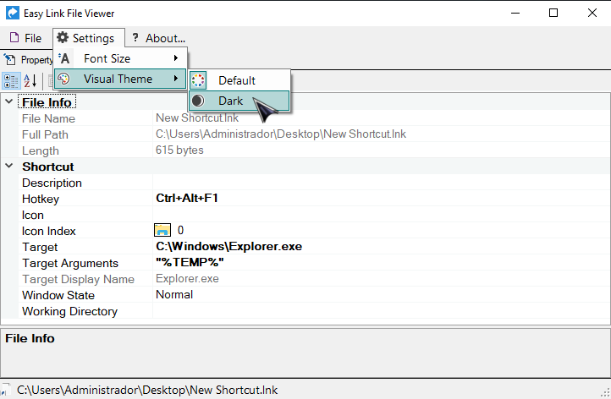Open the About... menu item

pos(158,38)
